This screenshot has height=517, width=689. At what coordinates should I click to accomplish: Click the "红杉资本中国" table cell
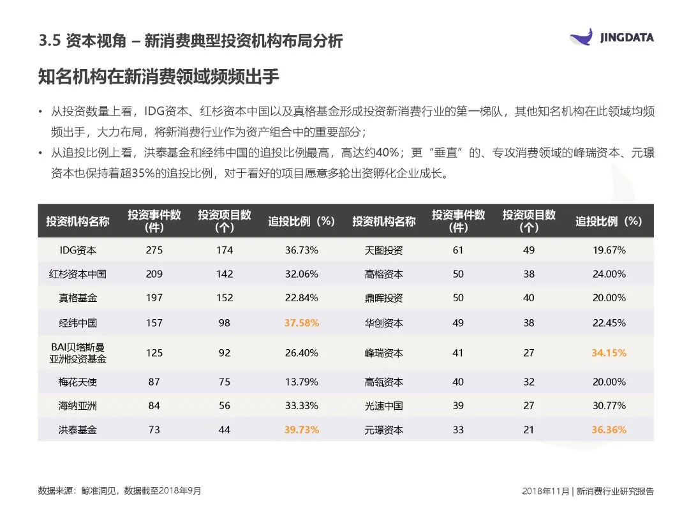click(78, 274)
